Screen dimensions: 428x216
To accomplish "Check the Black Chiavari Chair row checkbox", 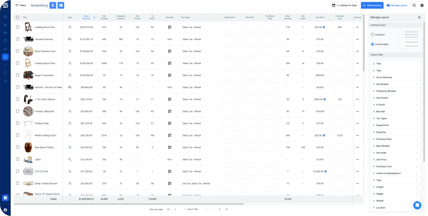I will tap(18, 51).
